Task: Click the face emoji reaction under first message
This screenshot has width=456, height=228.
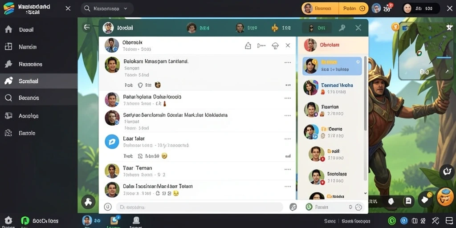Action: [x=158, y=85]
